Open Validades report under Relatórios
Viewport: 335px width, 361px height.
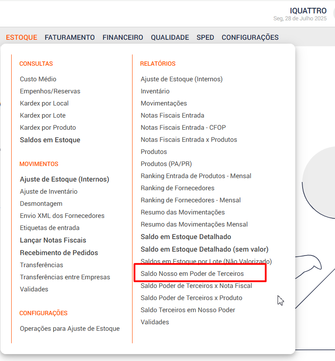pos(155,322)
